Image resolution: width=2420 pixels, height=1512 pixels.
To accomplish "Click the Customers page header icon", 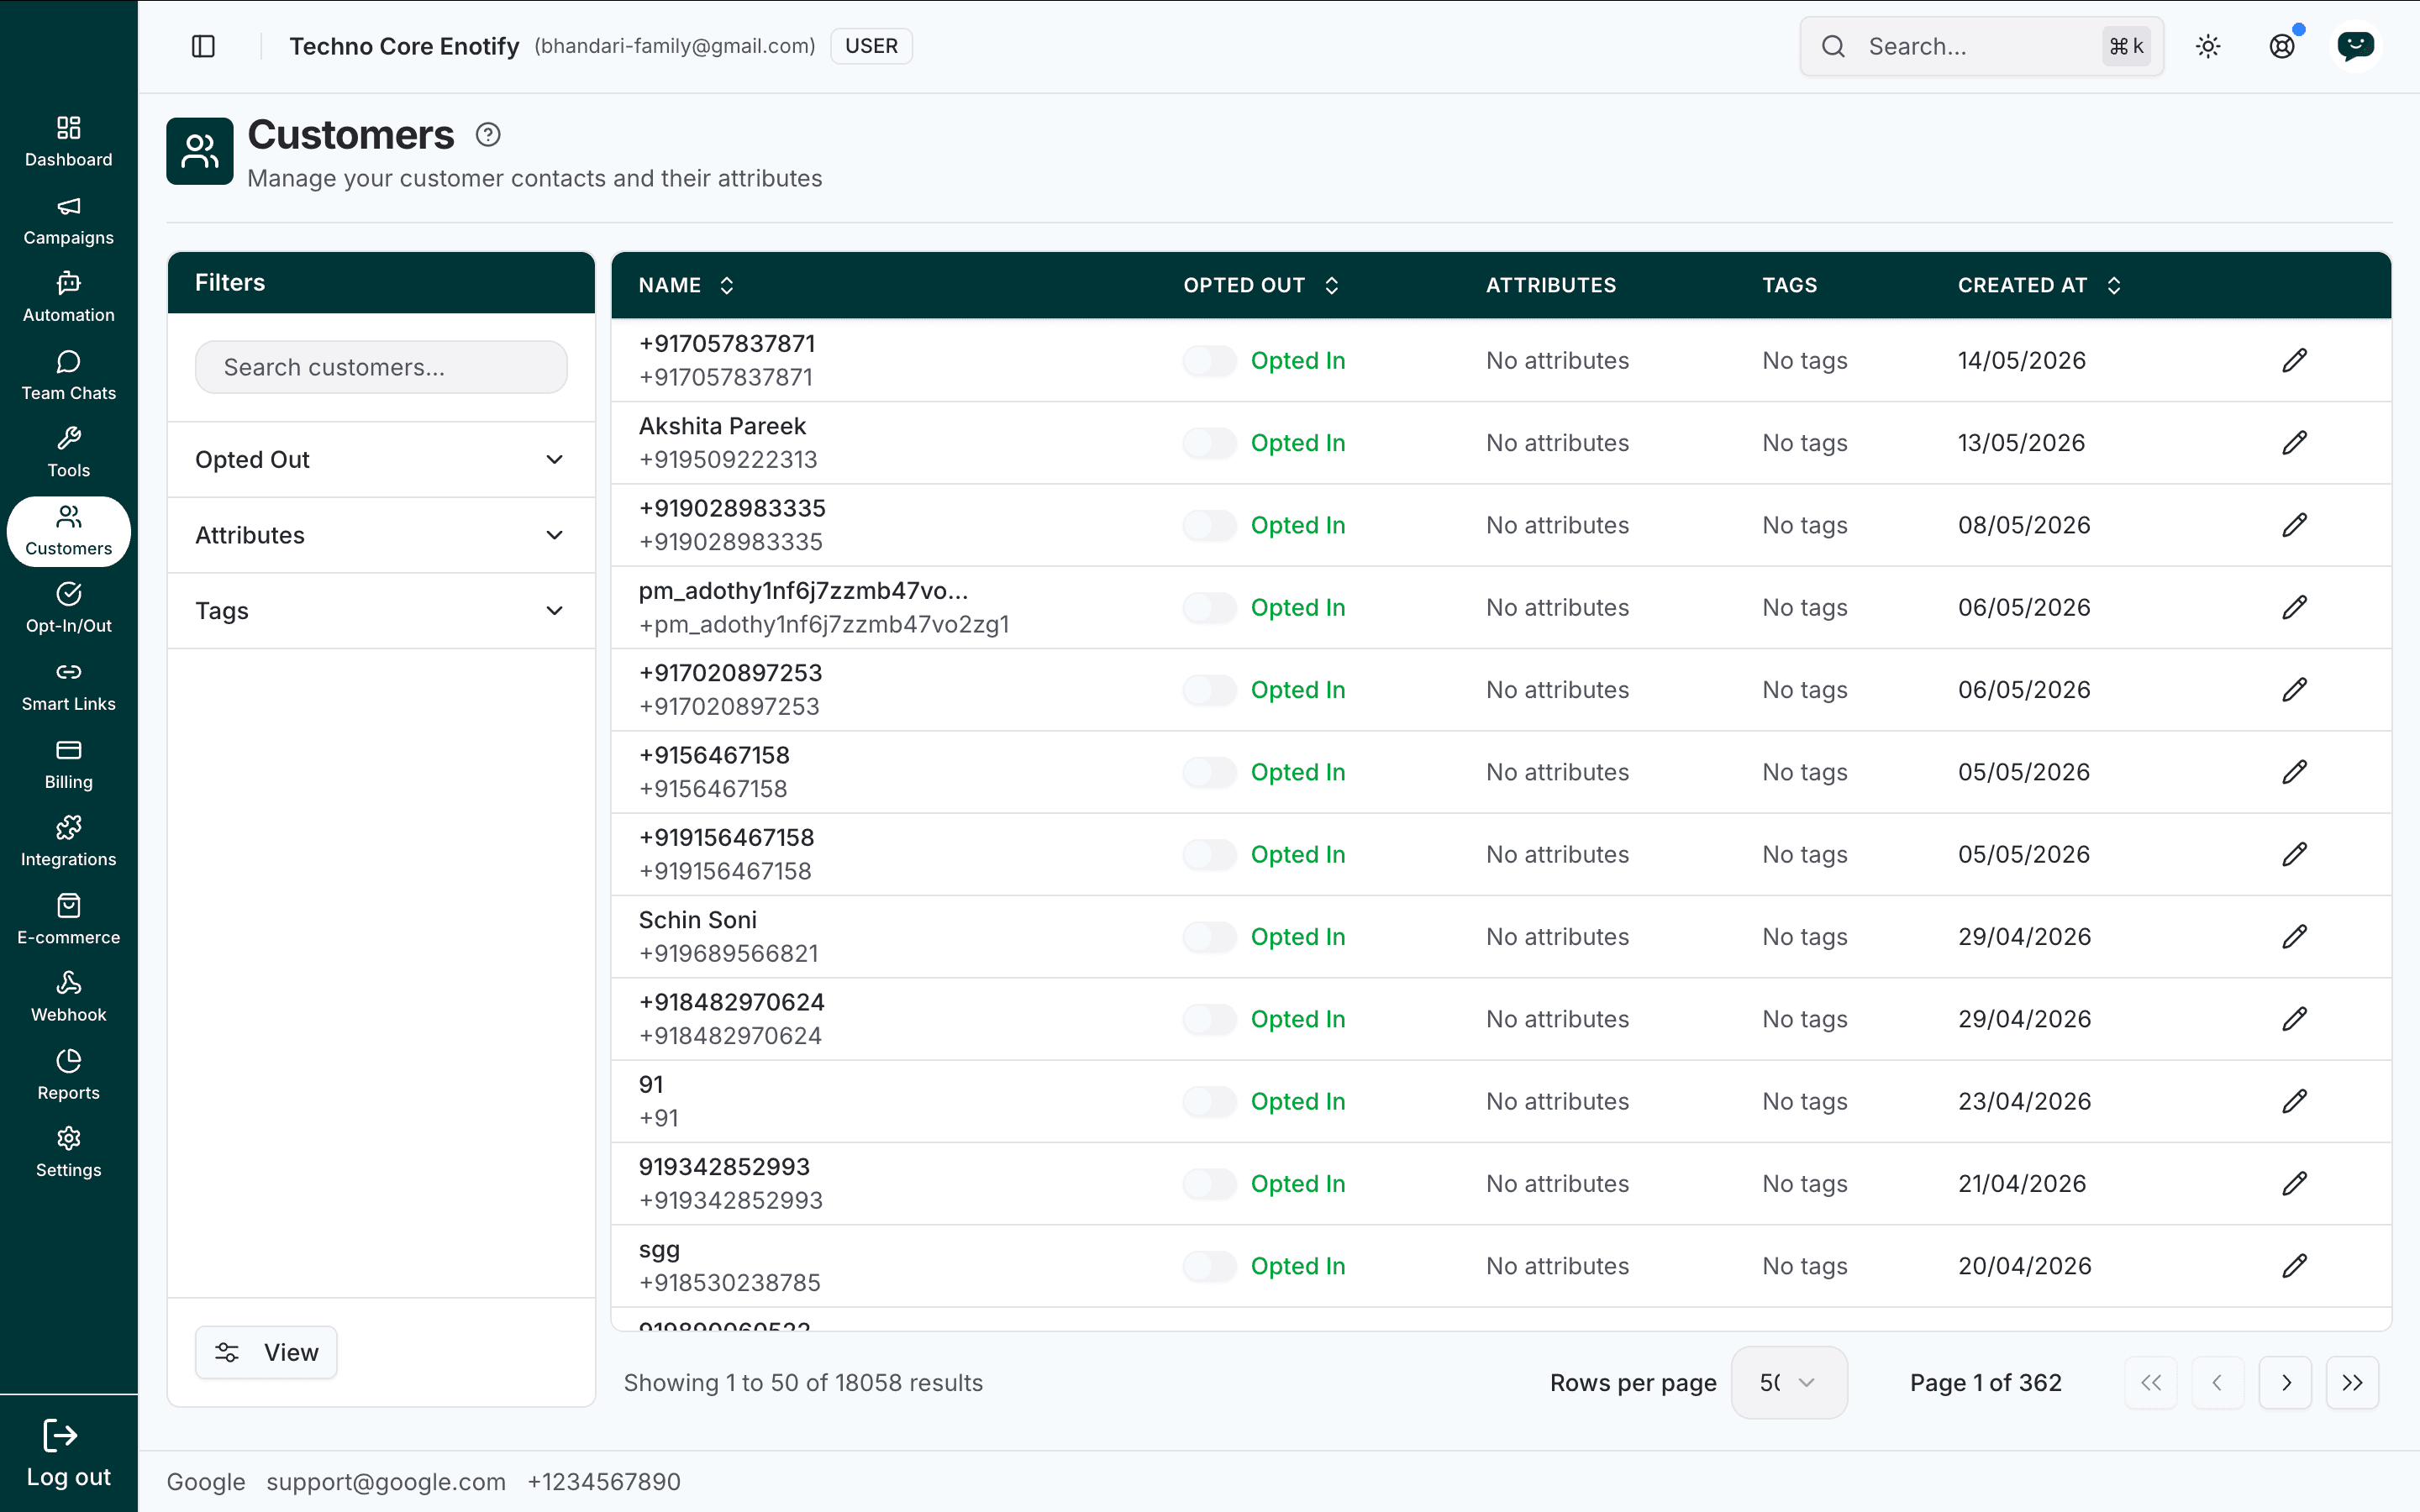I will 200,151.
